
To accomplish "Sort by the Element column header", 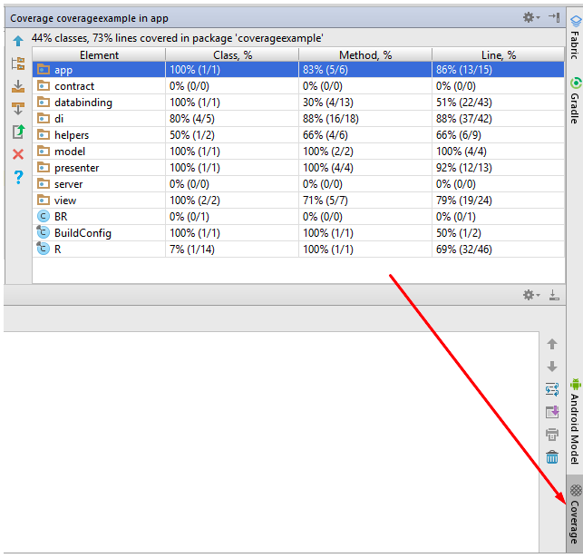I will tap(99, 55).
